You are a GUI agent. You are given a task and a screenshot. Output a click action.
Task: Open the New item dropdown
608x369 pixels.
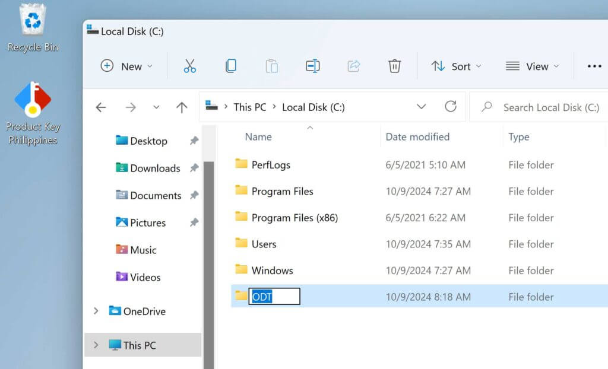(x=126, y=66)
